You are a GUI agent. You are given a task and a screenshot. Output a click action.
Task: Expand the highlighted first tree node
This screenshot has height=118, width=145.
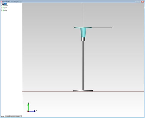(x=2, y=4)
